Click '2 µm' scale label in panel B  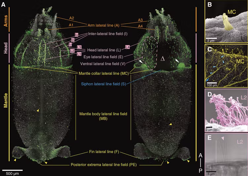click(x=211, y=40)
